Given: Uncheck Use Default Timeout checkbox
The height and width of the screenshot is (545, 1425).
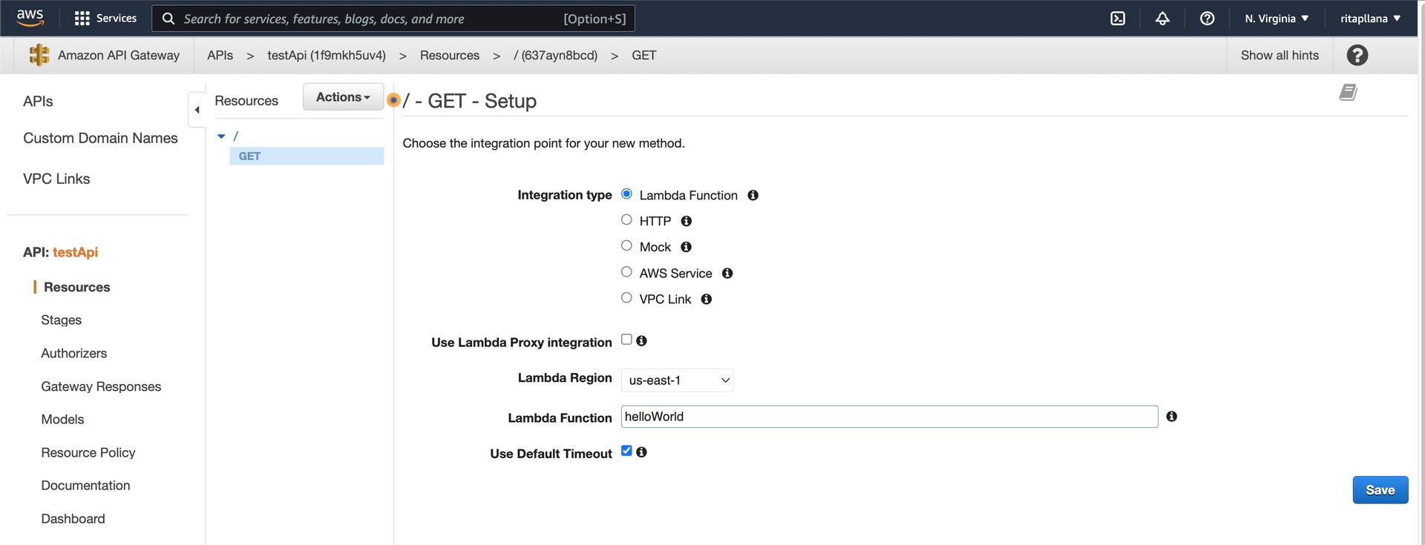Looking at the screenshot, I should pyautogui.click(x=626, y=451).
